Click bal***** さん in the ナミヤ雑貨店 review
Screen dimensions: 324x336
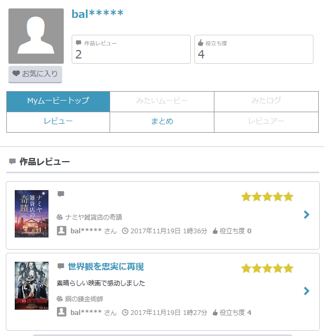[93, 231]
